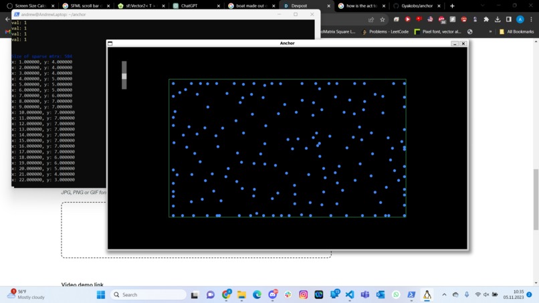Open the tab search dropdown chevron

(482, 6)
